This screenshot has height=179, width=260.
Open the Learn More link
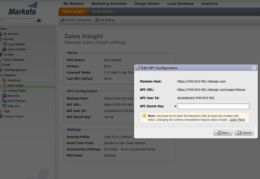click(237, 120)
